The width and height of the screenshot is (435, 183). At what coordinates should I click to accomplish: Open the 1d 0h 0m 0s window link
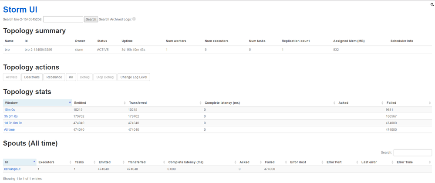point(13,123)
